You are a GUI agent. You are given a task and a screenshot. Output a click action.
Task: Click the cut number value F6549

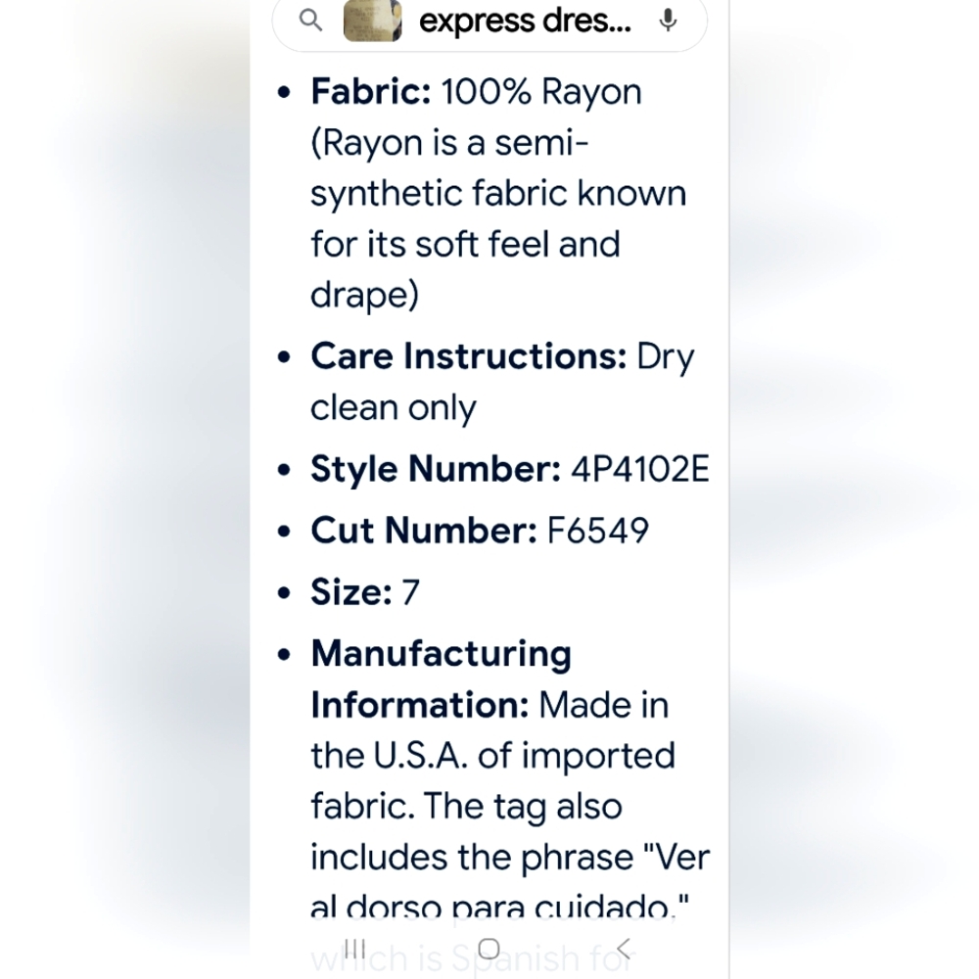(x=597, y=531)
